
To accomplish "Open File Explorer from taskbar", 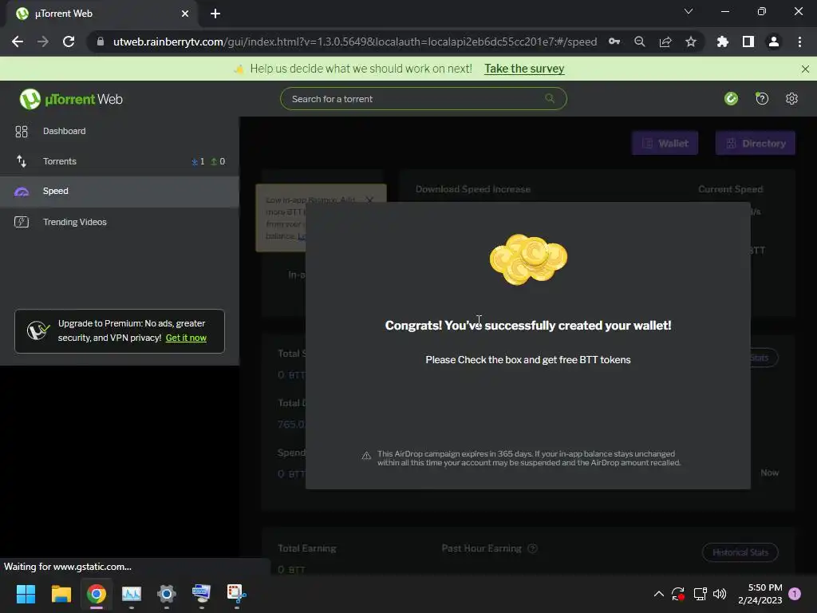I will (61, 594).
